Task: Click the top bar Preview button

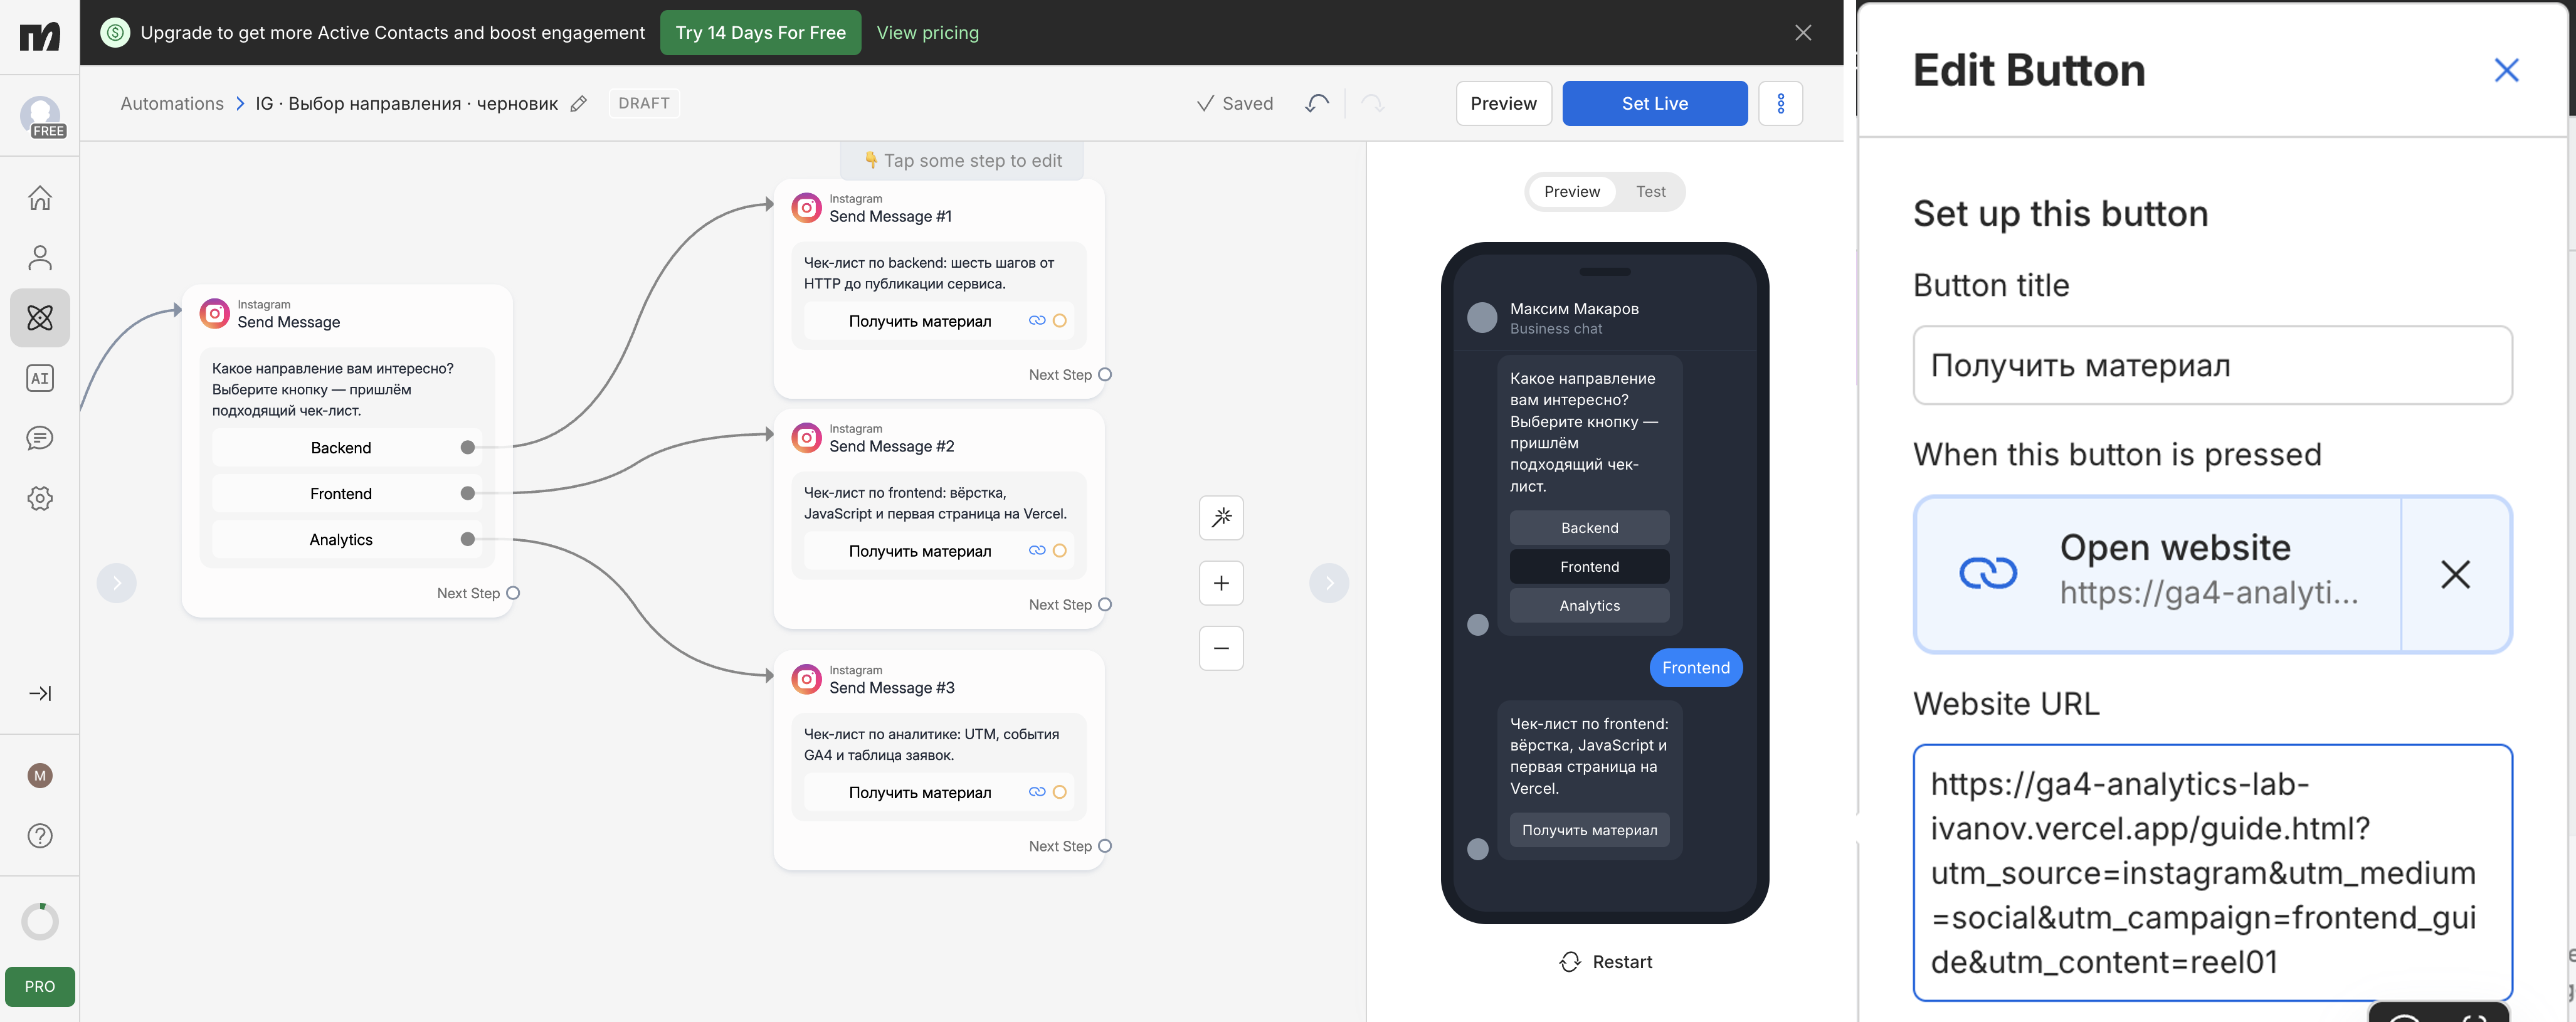Action: (1503, 103)
